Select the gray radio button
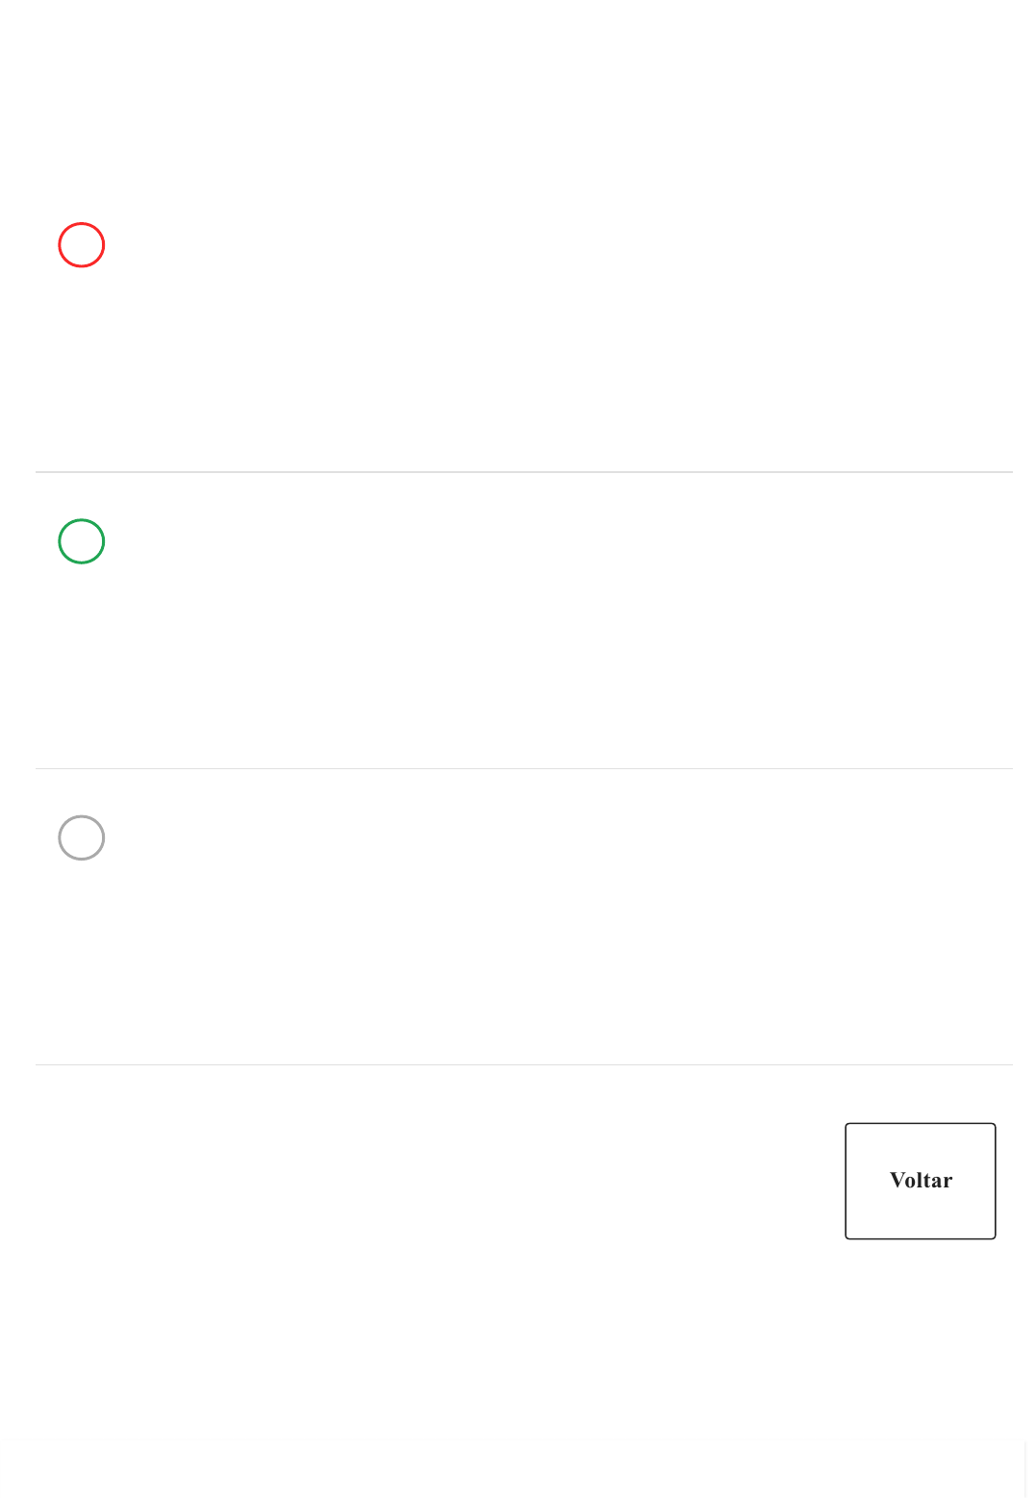Viewport: 1036px width, 1498px height. [x=82, y=837]
